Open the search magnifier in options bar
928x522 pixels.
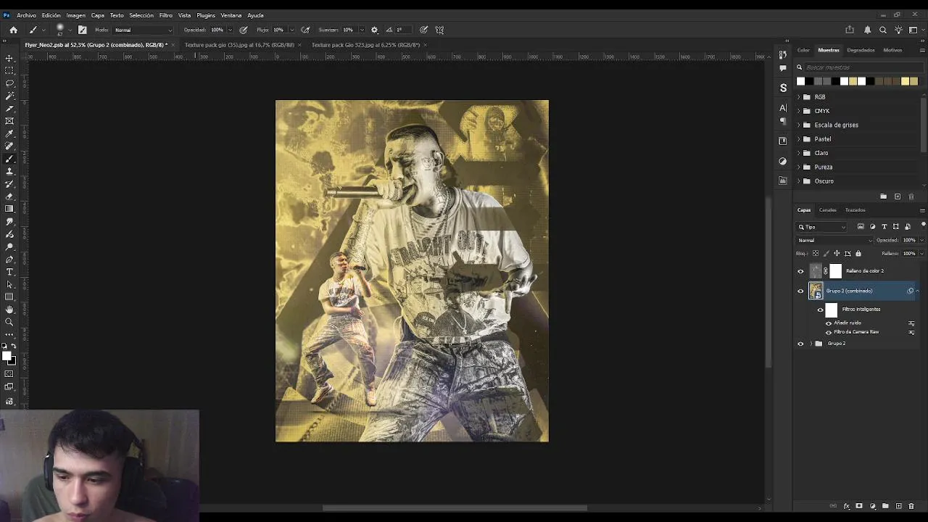tap(883, 30)
